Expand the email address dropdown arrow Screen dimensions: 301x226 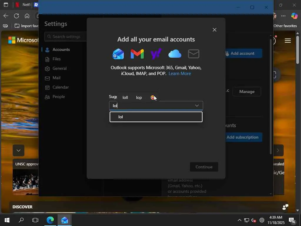(x=197, y=106)
